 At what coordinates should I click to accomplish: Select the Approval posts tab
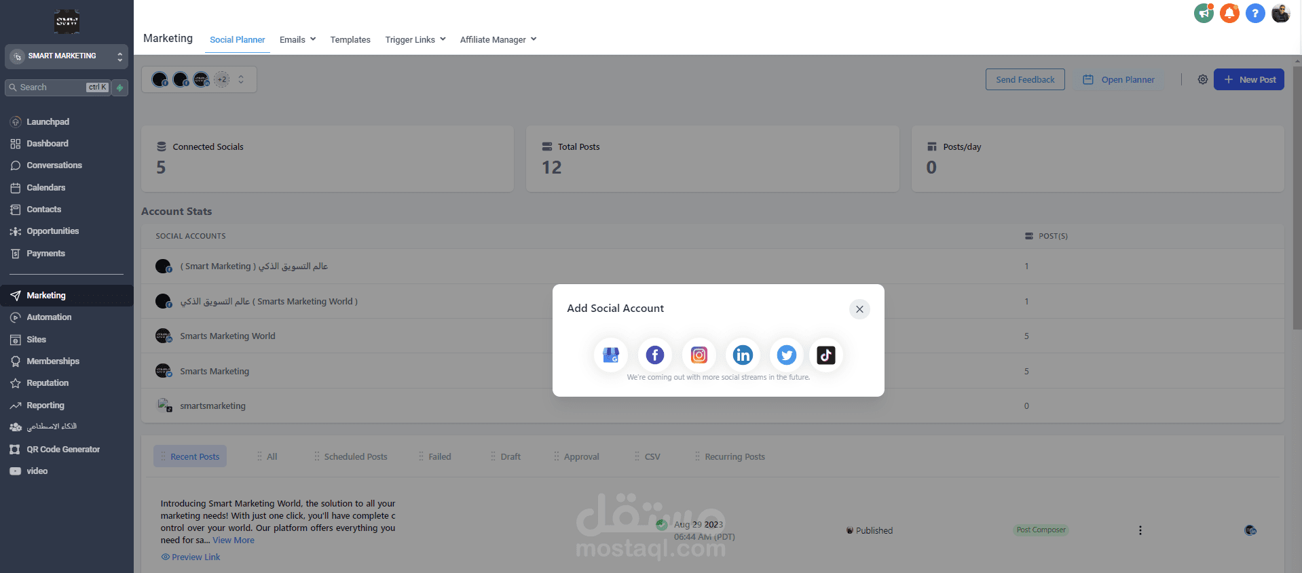pos(577,456)
